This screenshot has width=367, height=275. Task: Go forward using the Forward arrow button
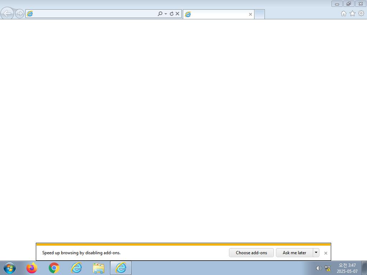pyautogui.click(x=20, y=14)
